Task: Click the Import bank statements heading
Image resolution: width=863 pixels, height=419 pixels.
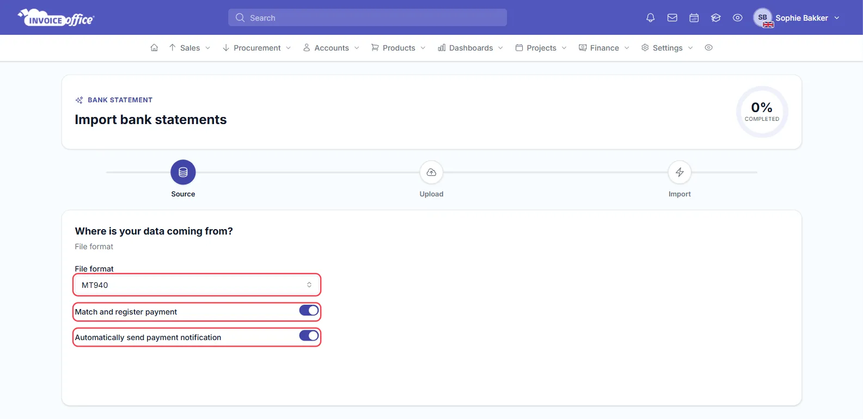Action: pyautogui.click(x=151, y=120)
